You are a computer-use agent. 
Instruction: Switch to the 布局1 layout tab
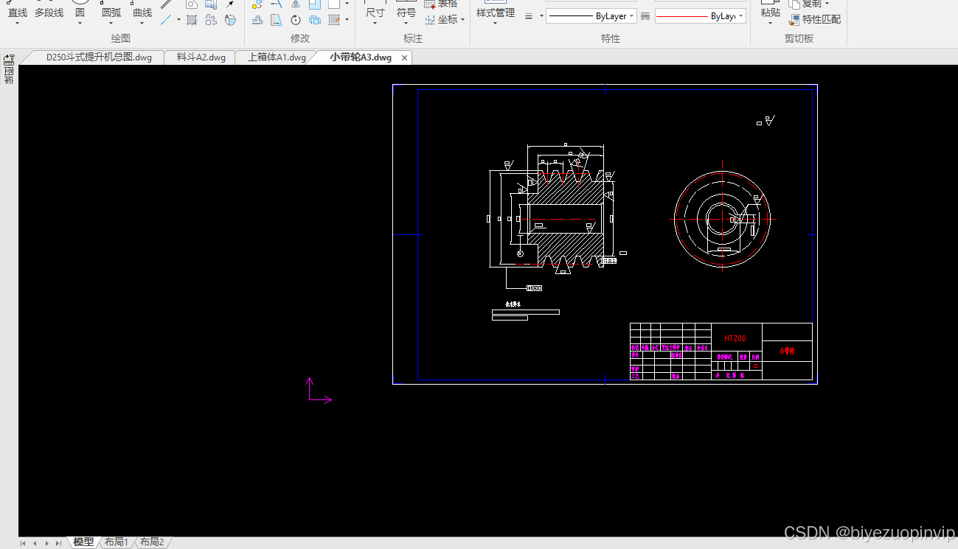pos(116,542)
